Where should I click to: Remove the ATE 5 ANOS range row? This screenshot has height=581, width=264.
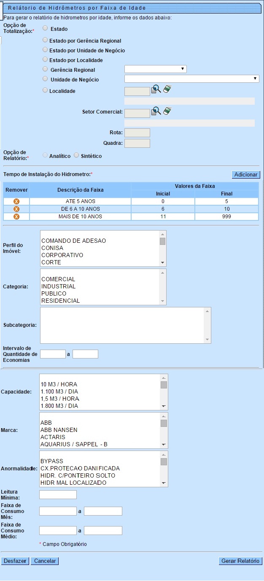tap(16, 201)
